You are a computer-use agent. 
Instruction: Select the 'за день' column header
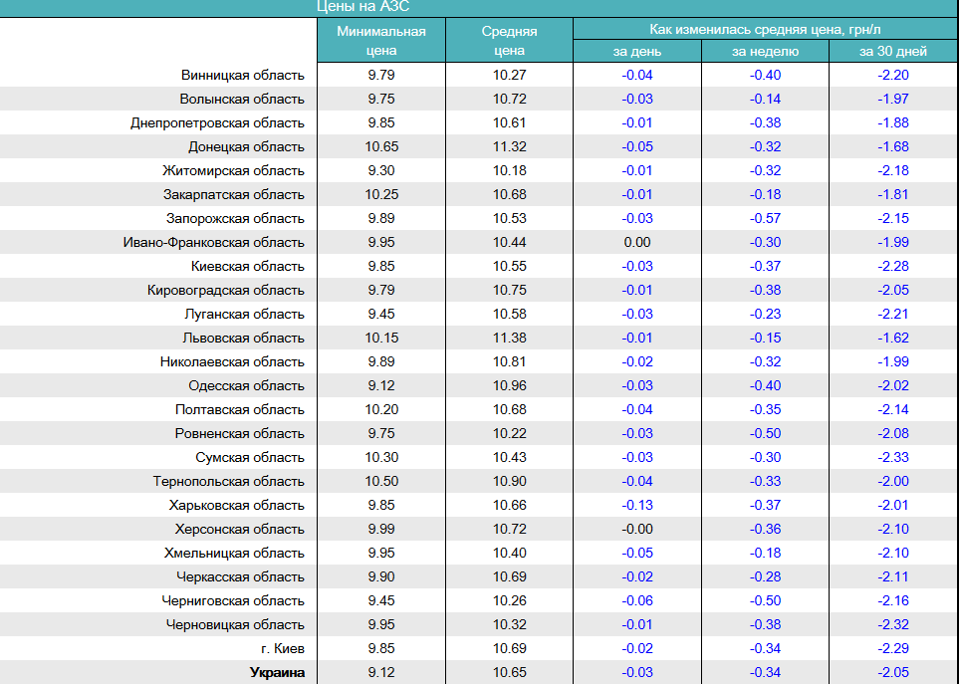point(637,52)
